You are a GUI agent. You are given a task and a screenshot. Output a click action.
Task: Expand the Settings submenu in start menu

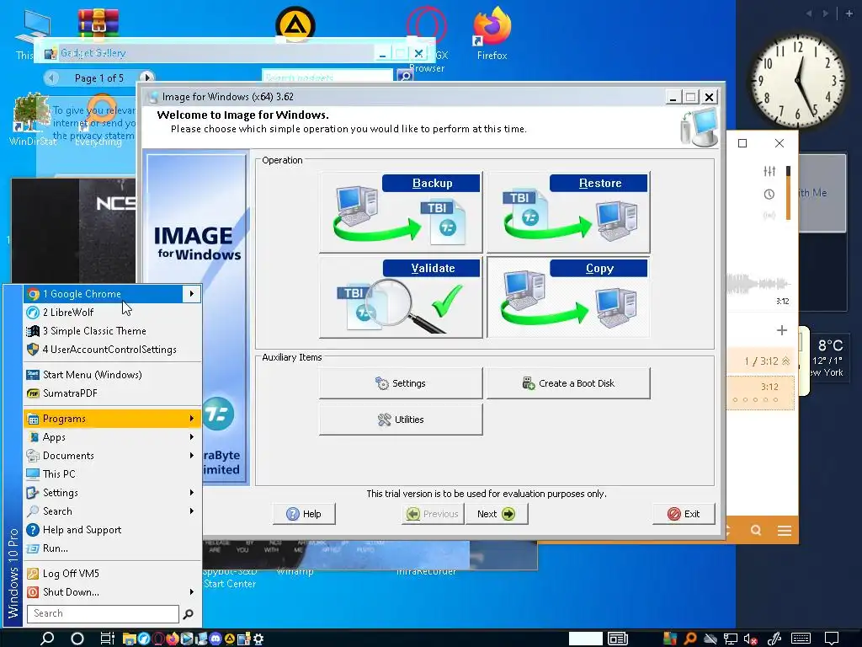112,493
